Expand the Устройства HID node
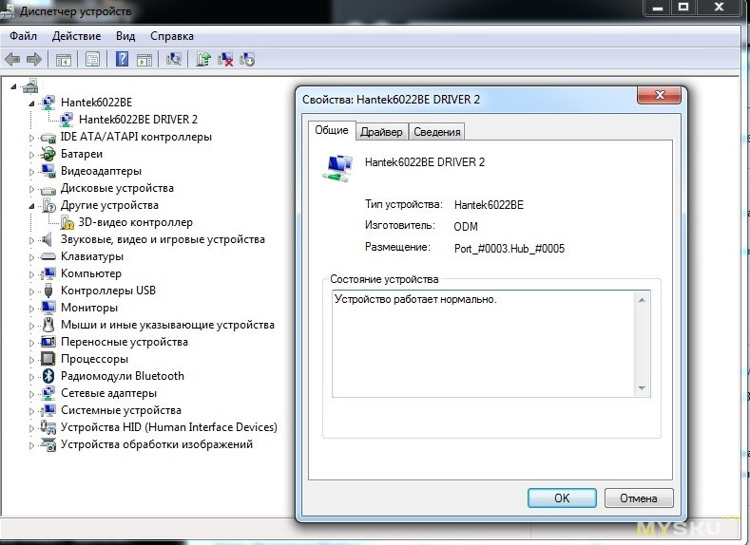The image size is (750, 545). click(x=31, y=428)
